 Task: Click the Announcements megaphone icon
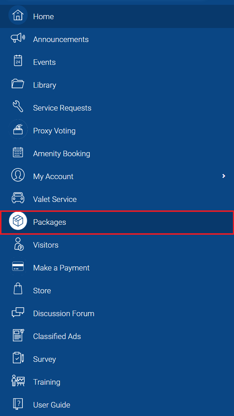(18, 38)
